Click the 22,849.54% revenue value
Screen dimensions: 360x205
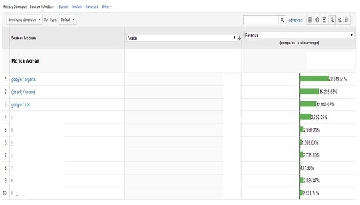[338, 79]
